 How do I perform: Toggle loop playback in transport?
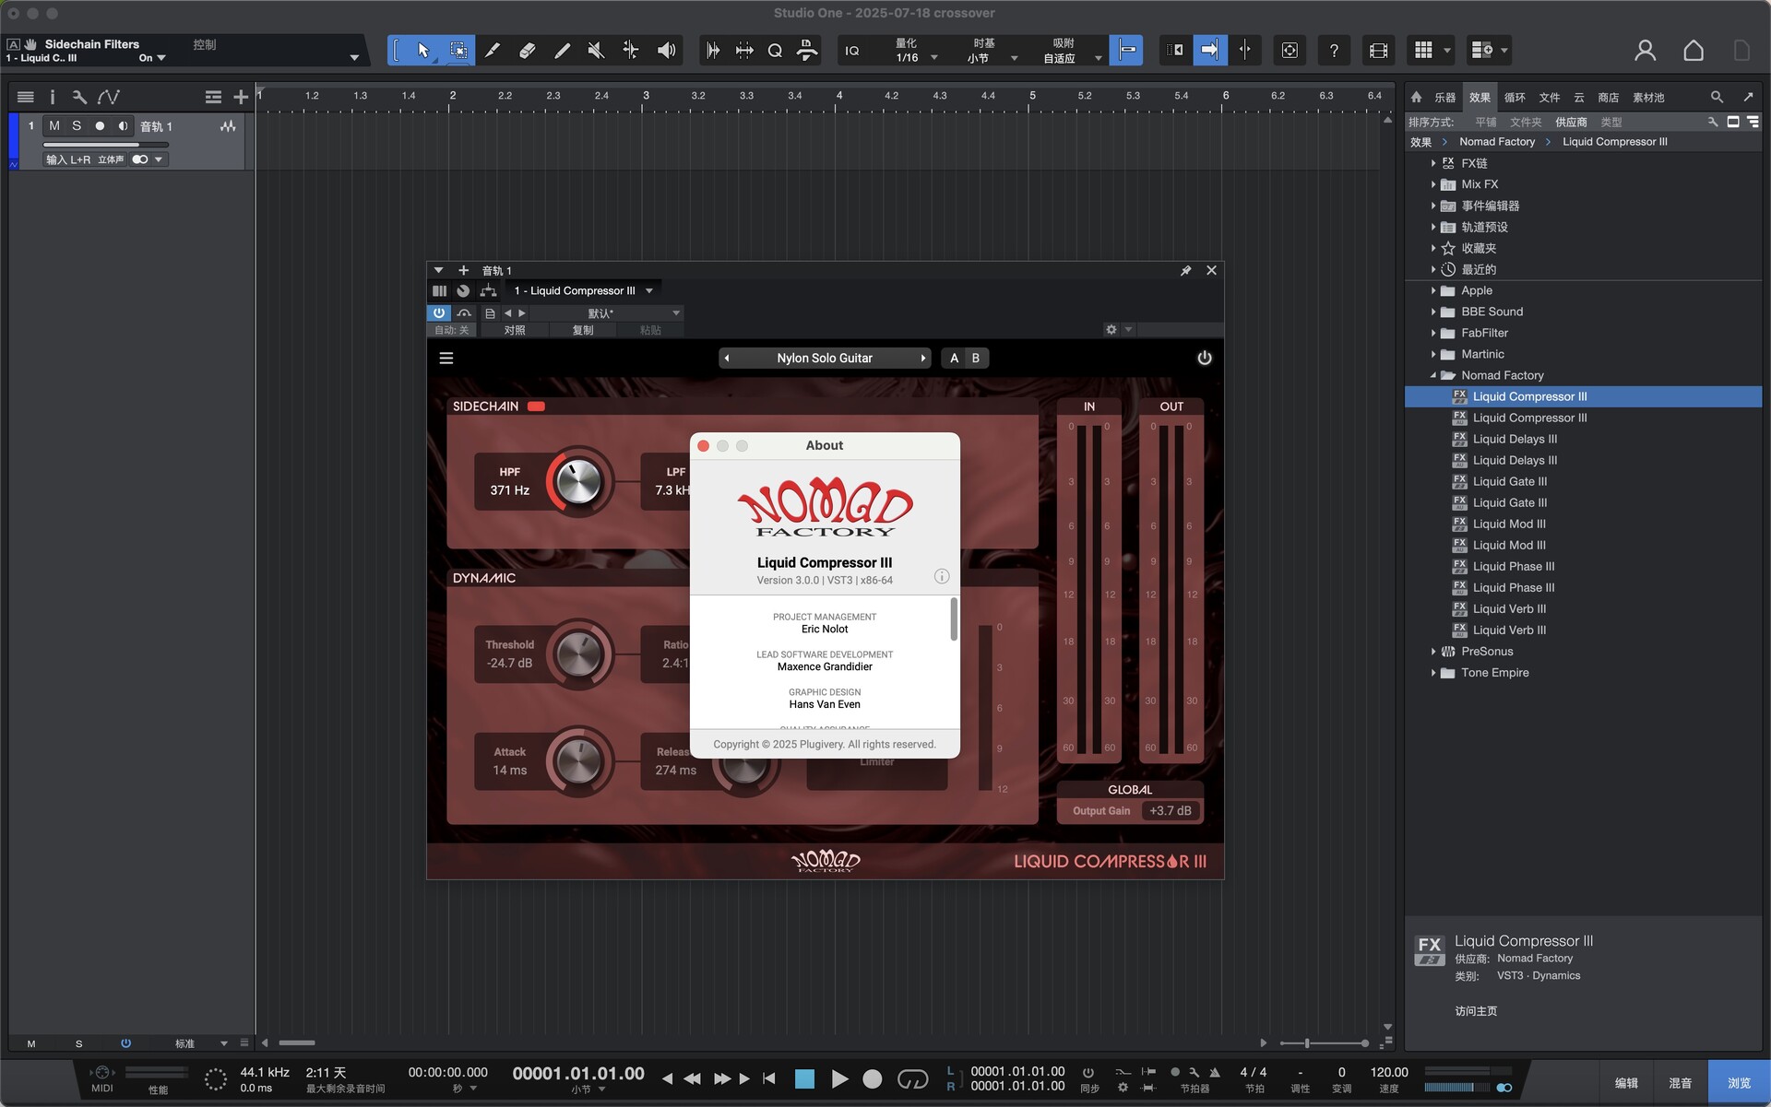[912, 1078]
